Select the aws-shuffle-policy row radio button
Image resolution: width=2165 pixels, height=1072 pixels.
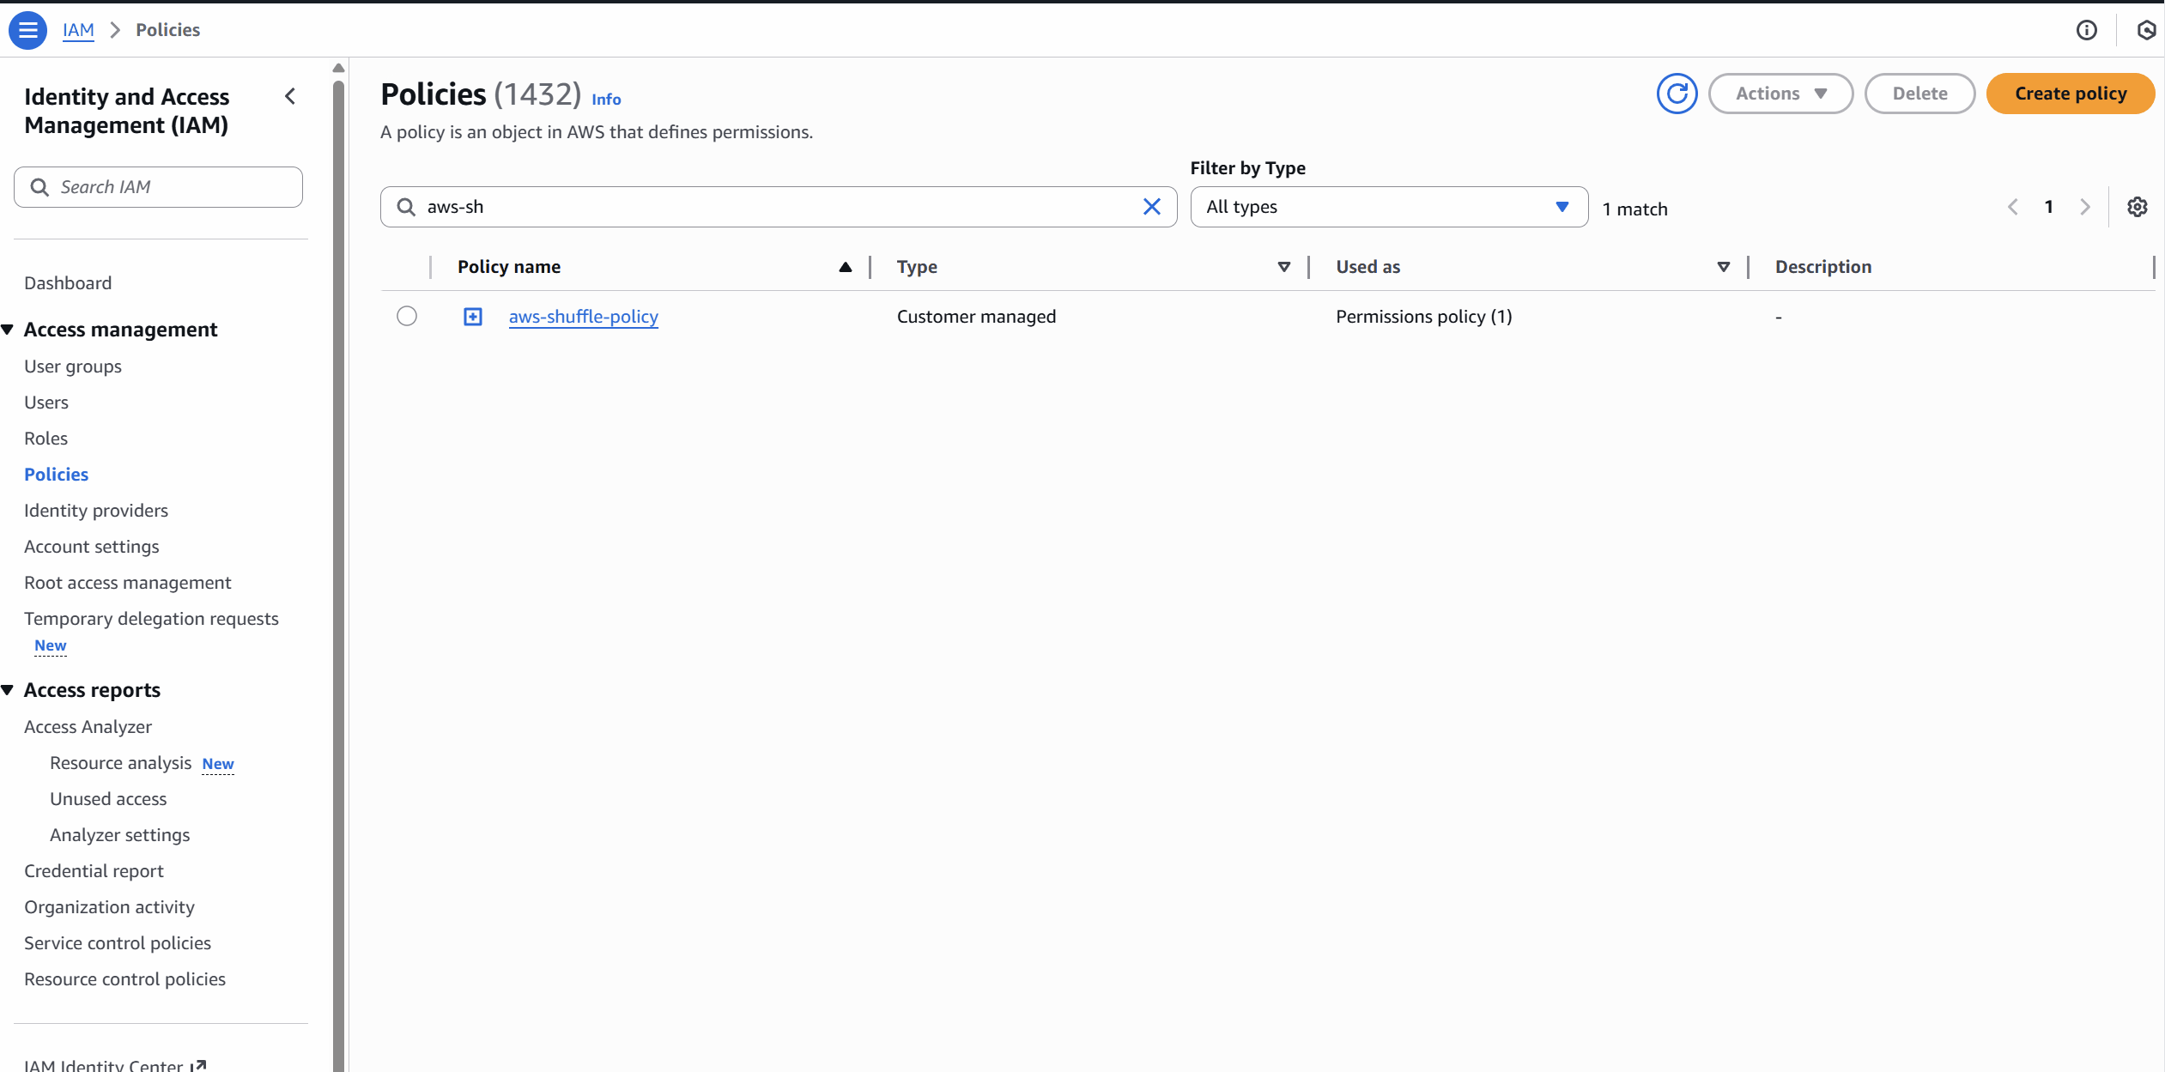pos(407,316)
